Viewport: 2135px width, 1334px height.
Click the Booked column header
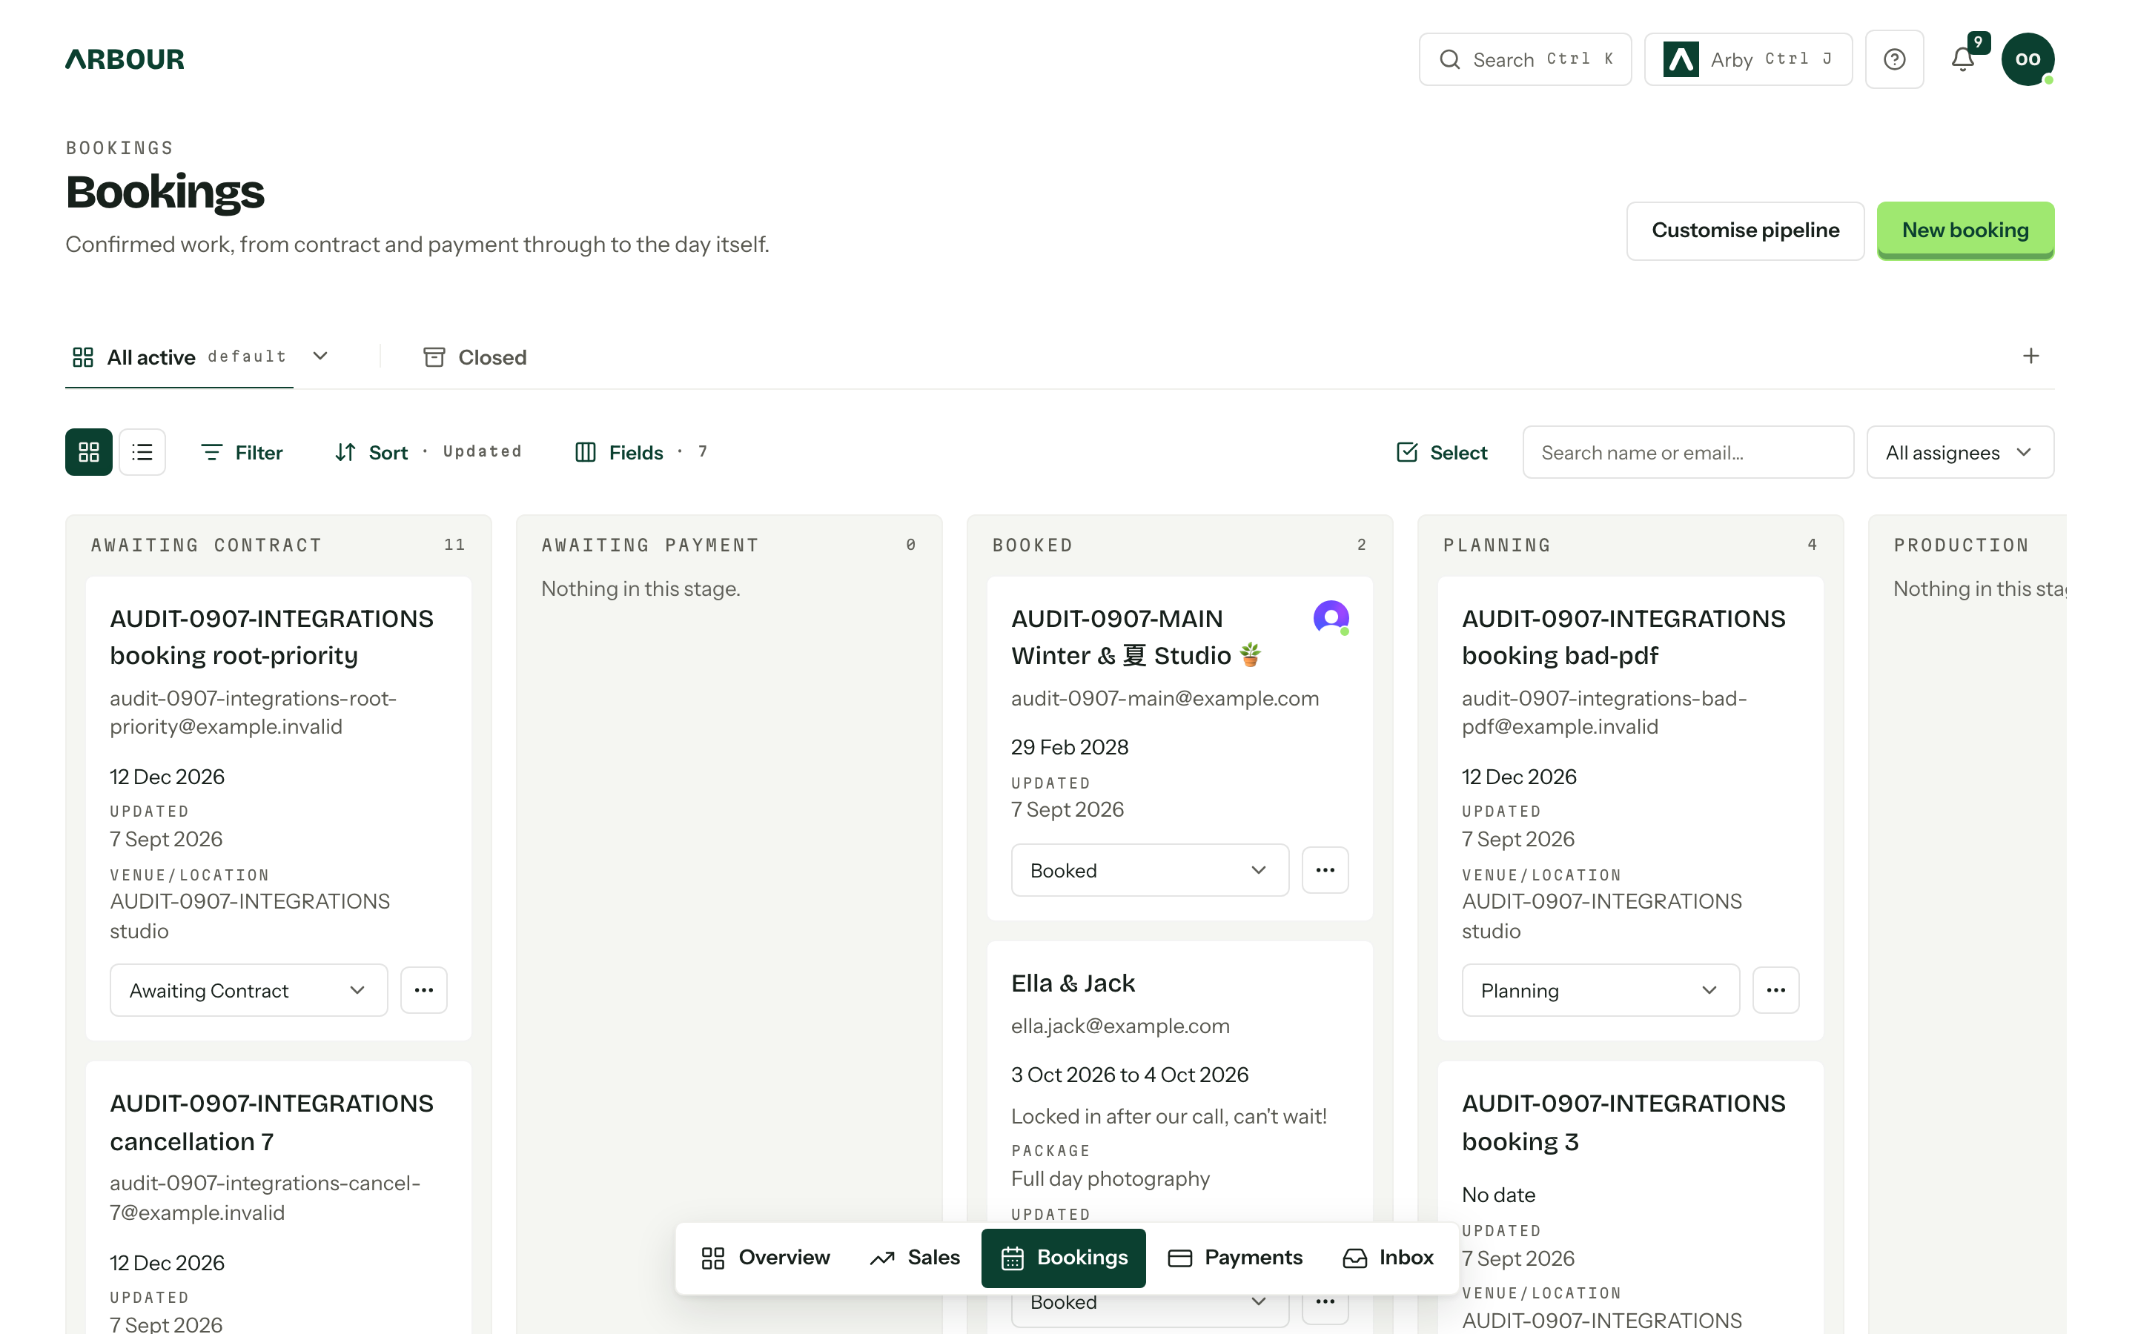pyautogui.click(x=1032, y=545)
